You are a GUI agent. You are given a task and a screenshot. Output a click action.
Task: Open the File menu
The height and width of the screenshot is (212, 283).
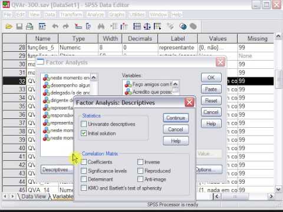pos(8,15)
